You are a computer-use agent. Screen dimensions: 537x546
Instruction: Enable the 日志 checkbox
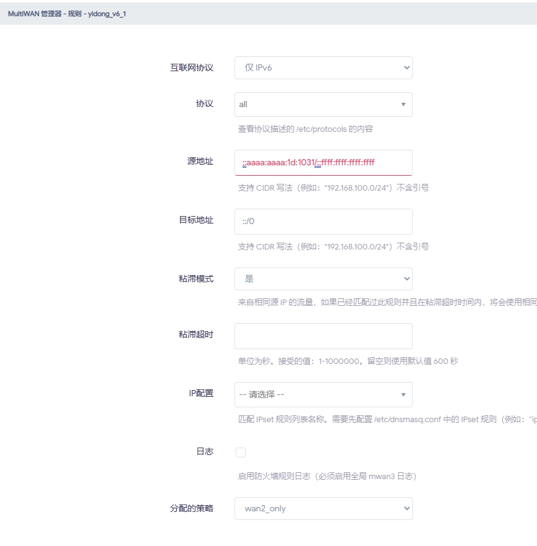pyautogui.click(x=241, y=453)
